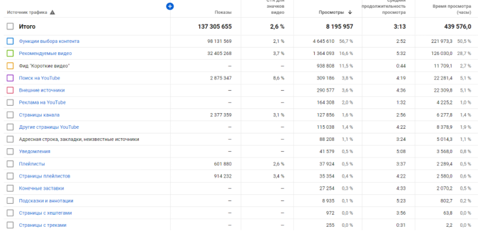This screenshot has width=479, height=244.
Task: Open the Другие страницы YouTube link
Action: pos(49,127)
